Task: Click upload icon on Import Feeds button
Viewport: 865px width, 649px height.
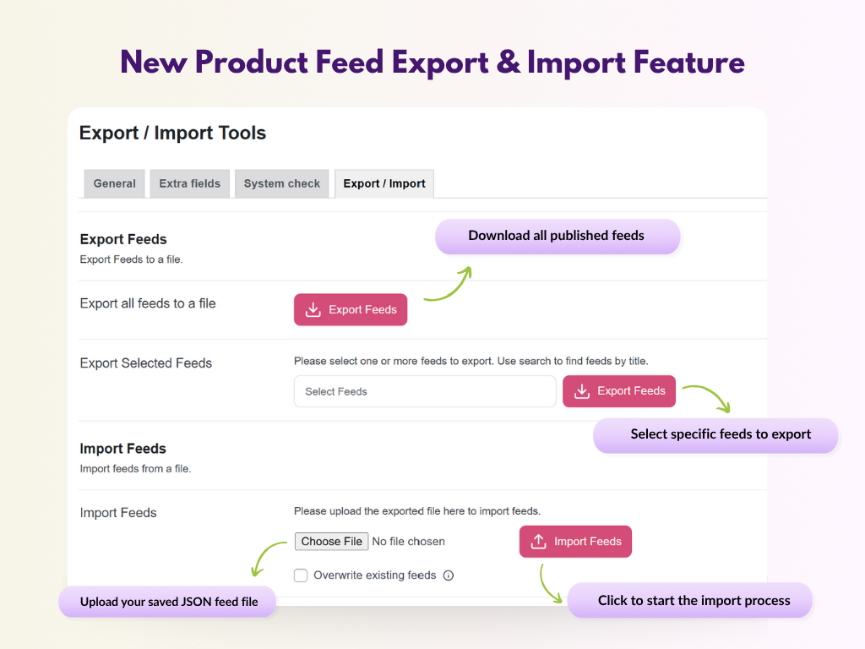Action: 538,542
